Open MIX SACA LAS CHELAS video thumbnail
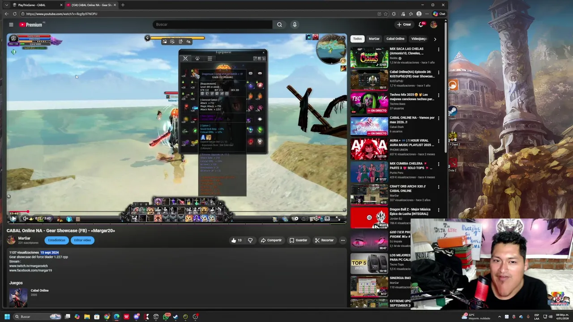573x322 pixels. coord(369,57)
